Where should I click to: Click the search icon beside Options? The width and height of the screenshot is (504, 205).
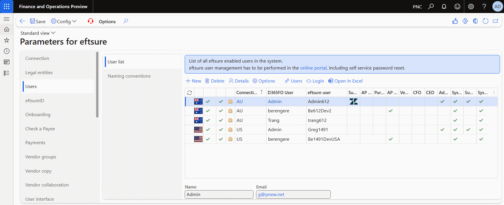click(125, 21)
